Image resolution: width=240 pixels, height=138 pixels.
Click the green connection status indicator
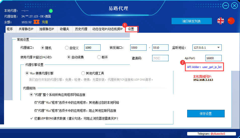coord(51,11)
